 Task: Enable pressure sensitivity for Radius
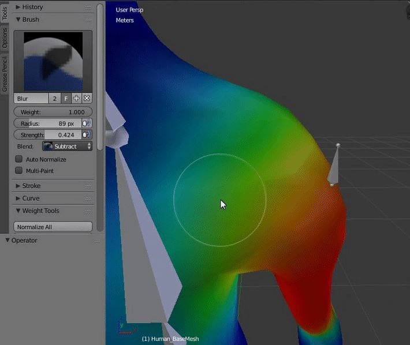pyautogui.click(x=87, y=123)
